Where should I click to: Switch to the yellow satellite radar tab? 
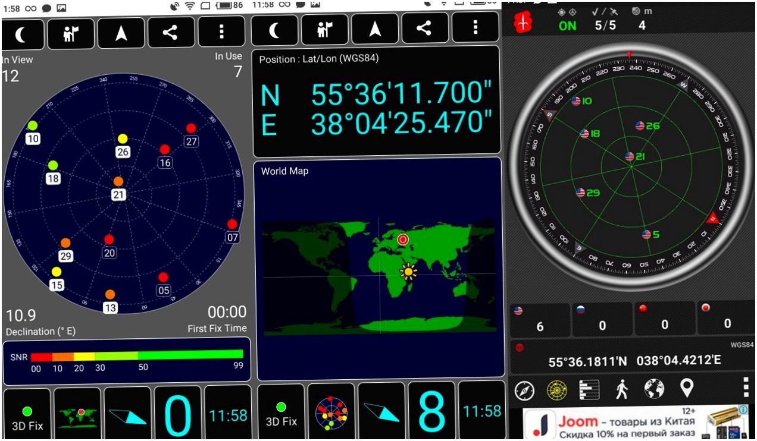click(557, 390)
